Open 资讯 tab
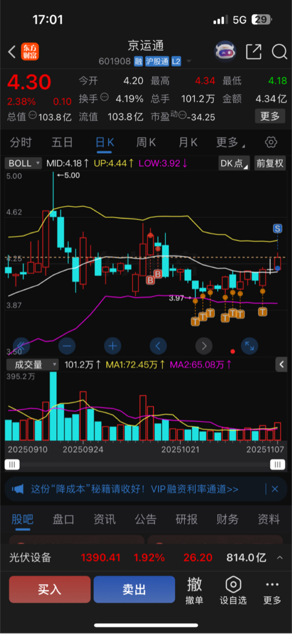The image size is (292, 634). click(x=104, y=519)
